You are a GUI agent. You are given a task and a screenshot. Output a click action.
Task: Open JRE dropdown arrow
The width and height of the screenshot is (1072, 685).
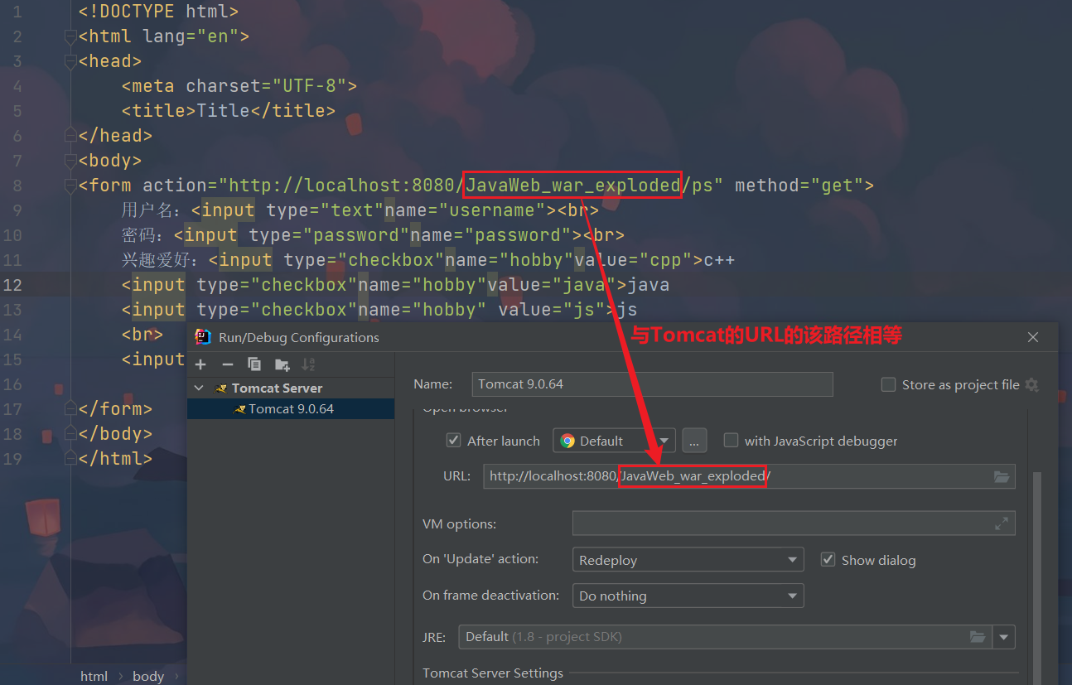(x=1004, y=637)
